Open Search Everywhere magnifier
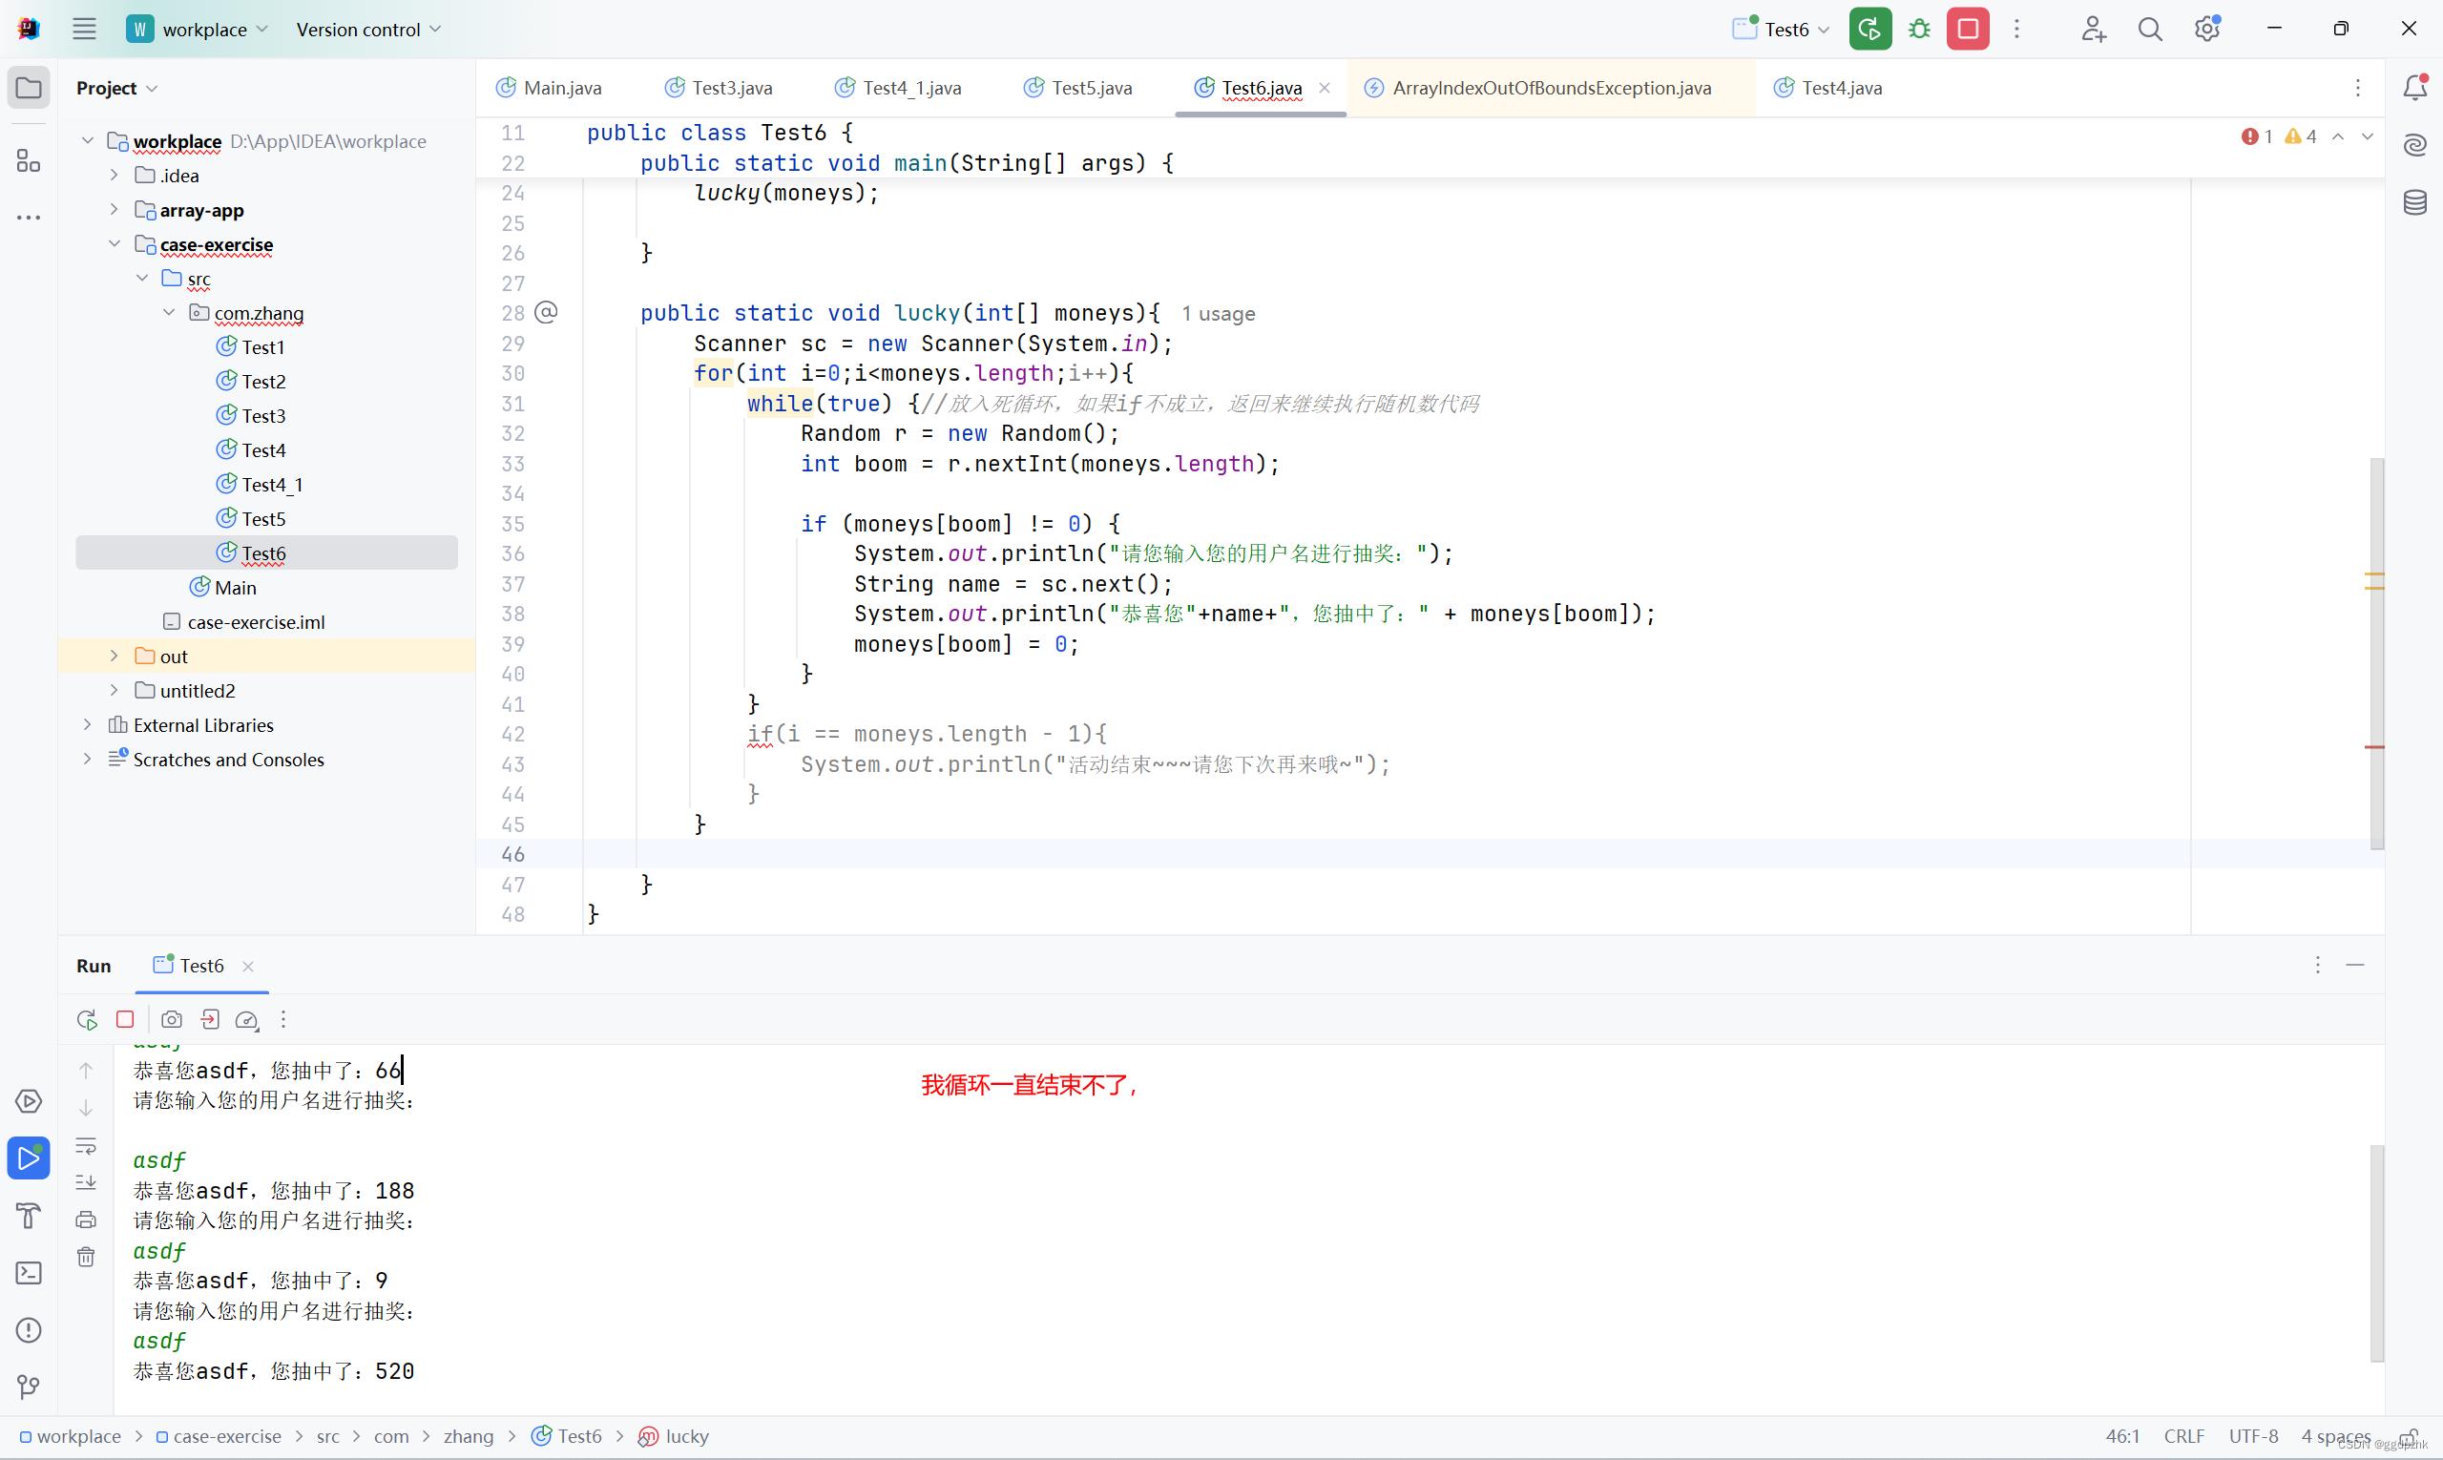Image resolution: width=2443 pixels, height=1460 pixels. (2150, 30)
